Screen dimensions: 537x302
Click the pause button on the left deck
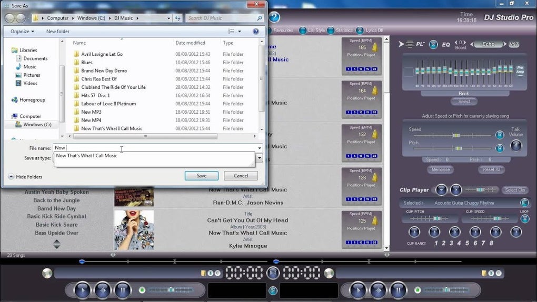point(123,290)
